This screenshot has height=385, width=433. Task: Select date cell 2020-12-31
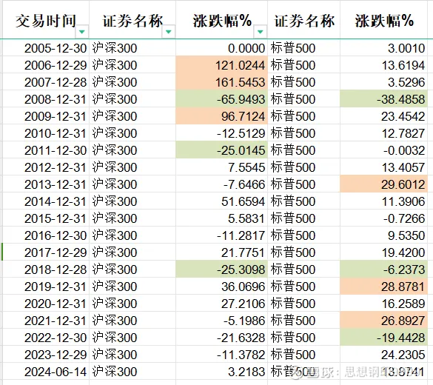(46, 304)
